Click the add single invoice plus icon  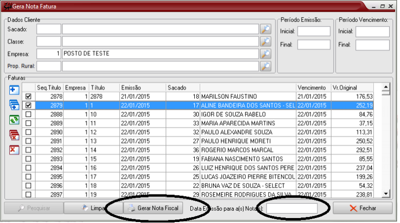pos(14,90)
